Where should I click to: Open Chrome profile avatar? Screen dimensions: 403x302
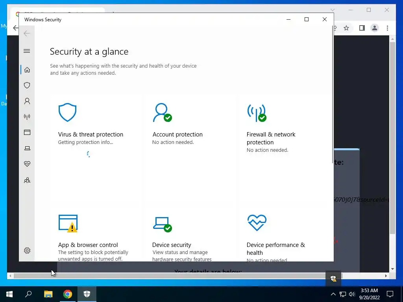point(375,28)
